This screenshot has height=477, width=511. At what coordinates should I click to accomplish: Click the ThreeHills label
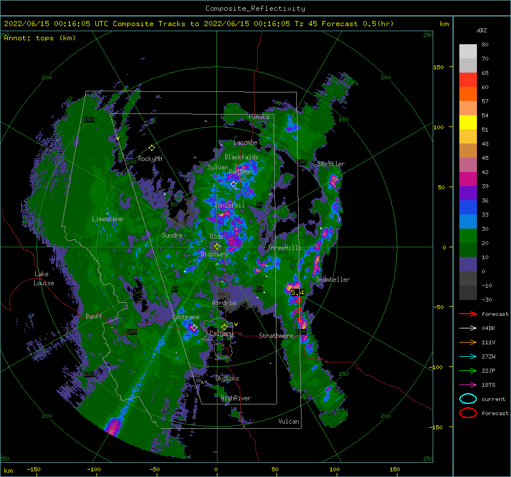pos(285,248)
